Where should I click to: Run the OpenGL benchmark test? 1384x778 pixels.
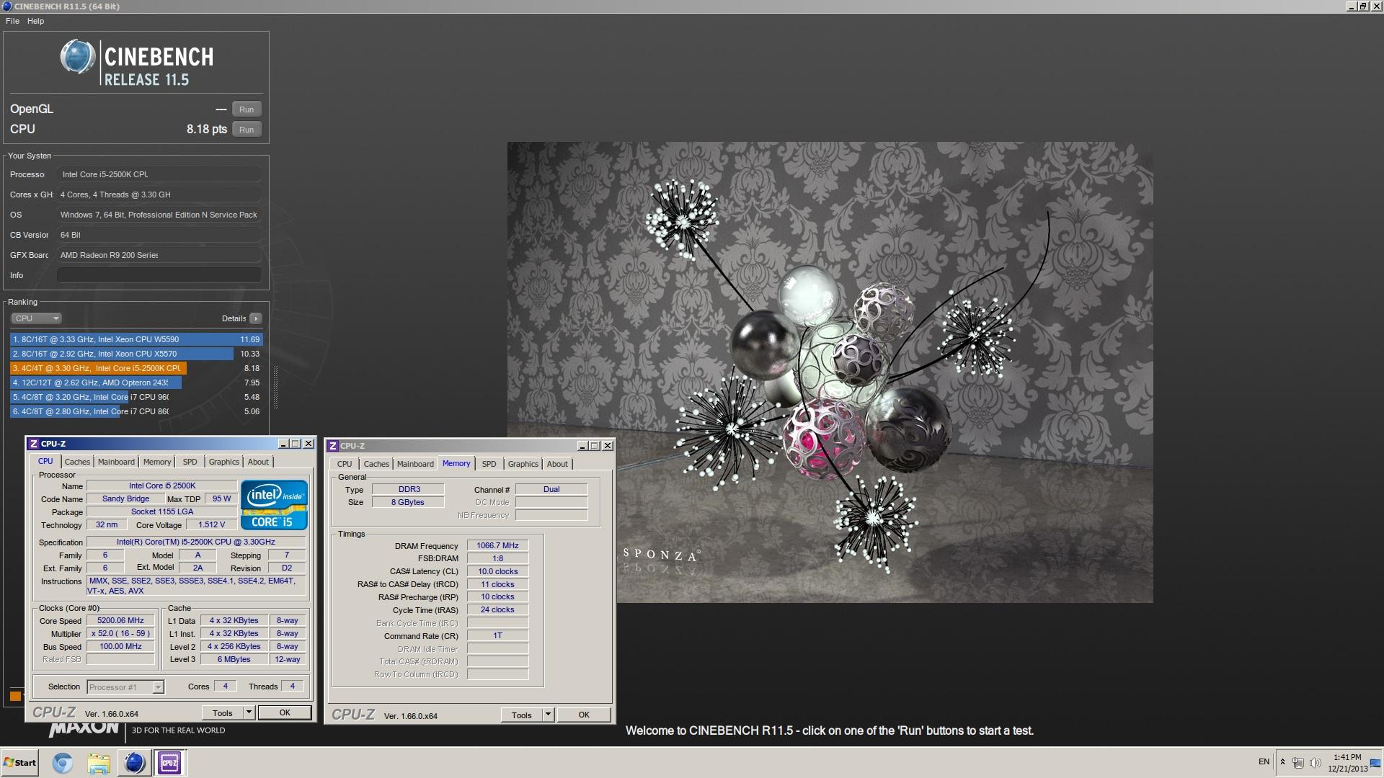[x=247, y=109]
